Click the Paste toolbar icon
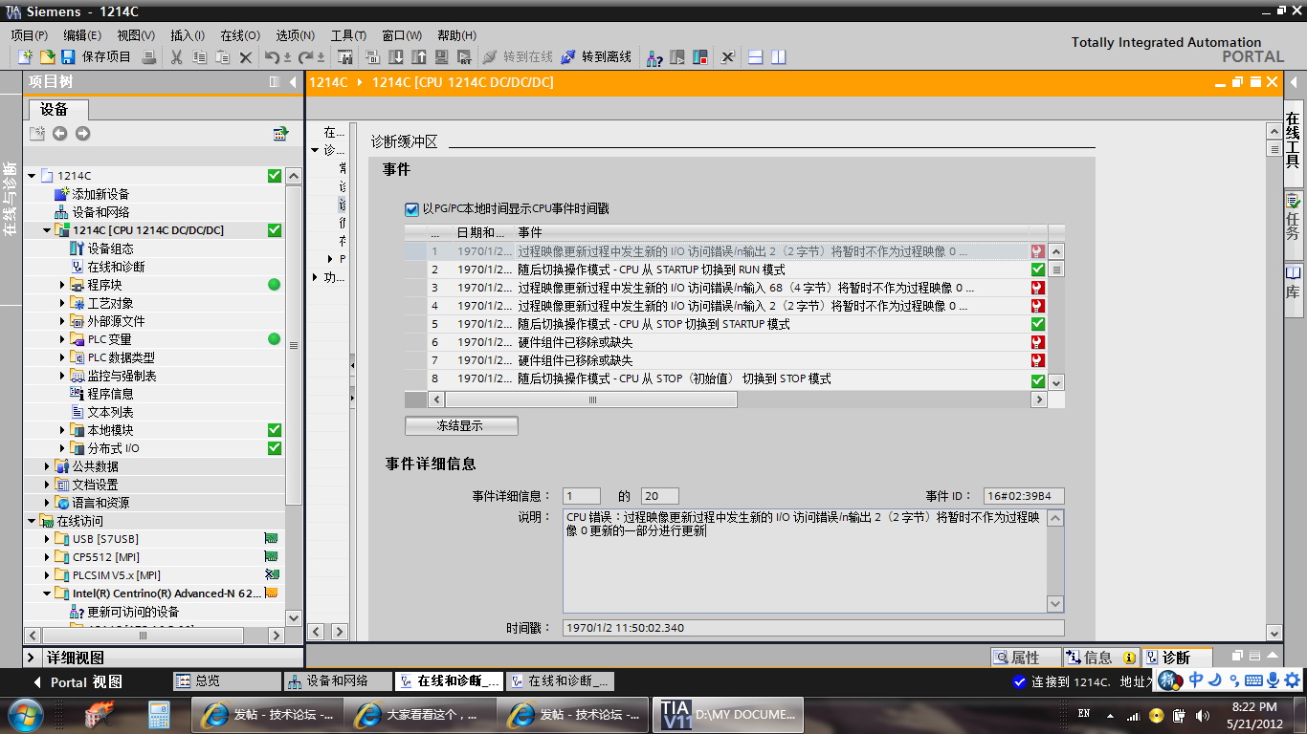1307x734 pixels. (x=222, y=57)
